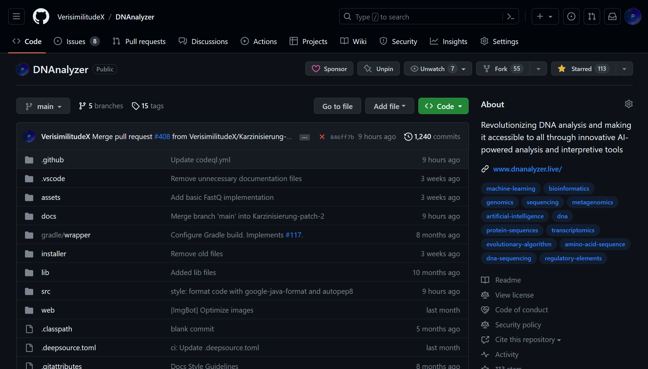Open issue #117 link in gradle row
648x369 pixels.
(293, 235)
